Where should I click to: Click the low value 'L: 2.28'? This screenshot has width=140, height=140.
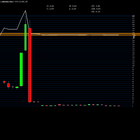(x=73, y=9)
